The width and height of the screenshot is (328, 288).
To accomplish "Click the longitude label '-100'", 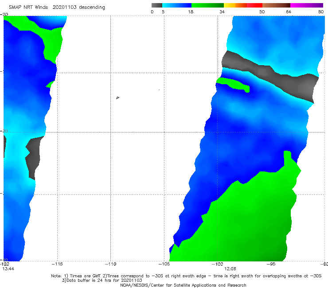I will 217,264.
